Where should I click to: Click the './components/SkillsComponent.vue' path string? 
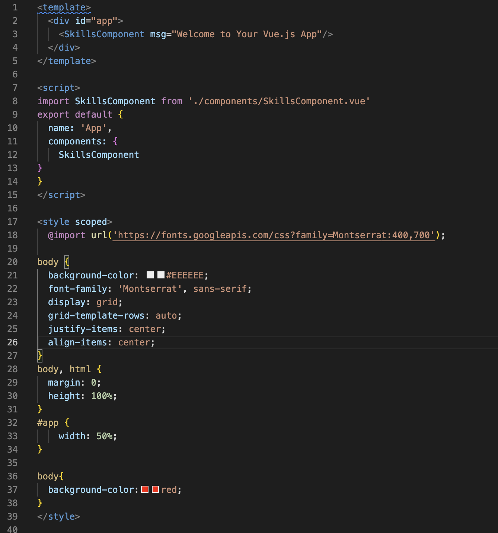tap(279, 101)
